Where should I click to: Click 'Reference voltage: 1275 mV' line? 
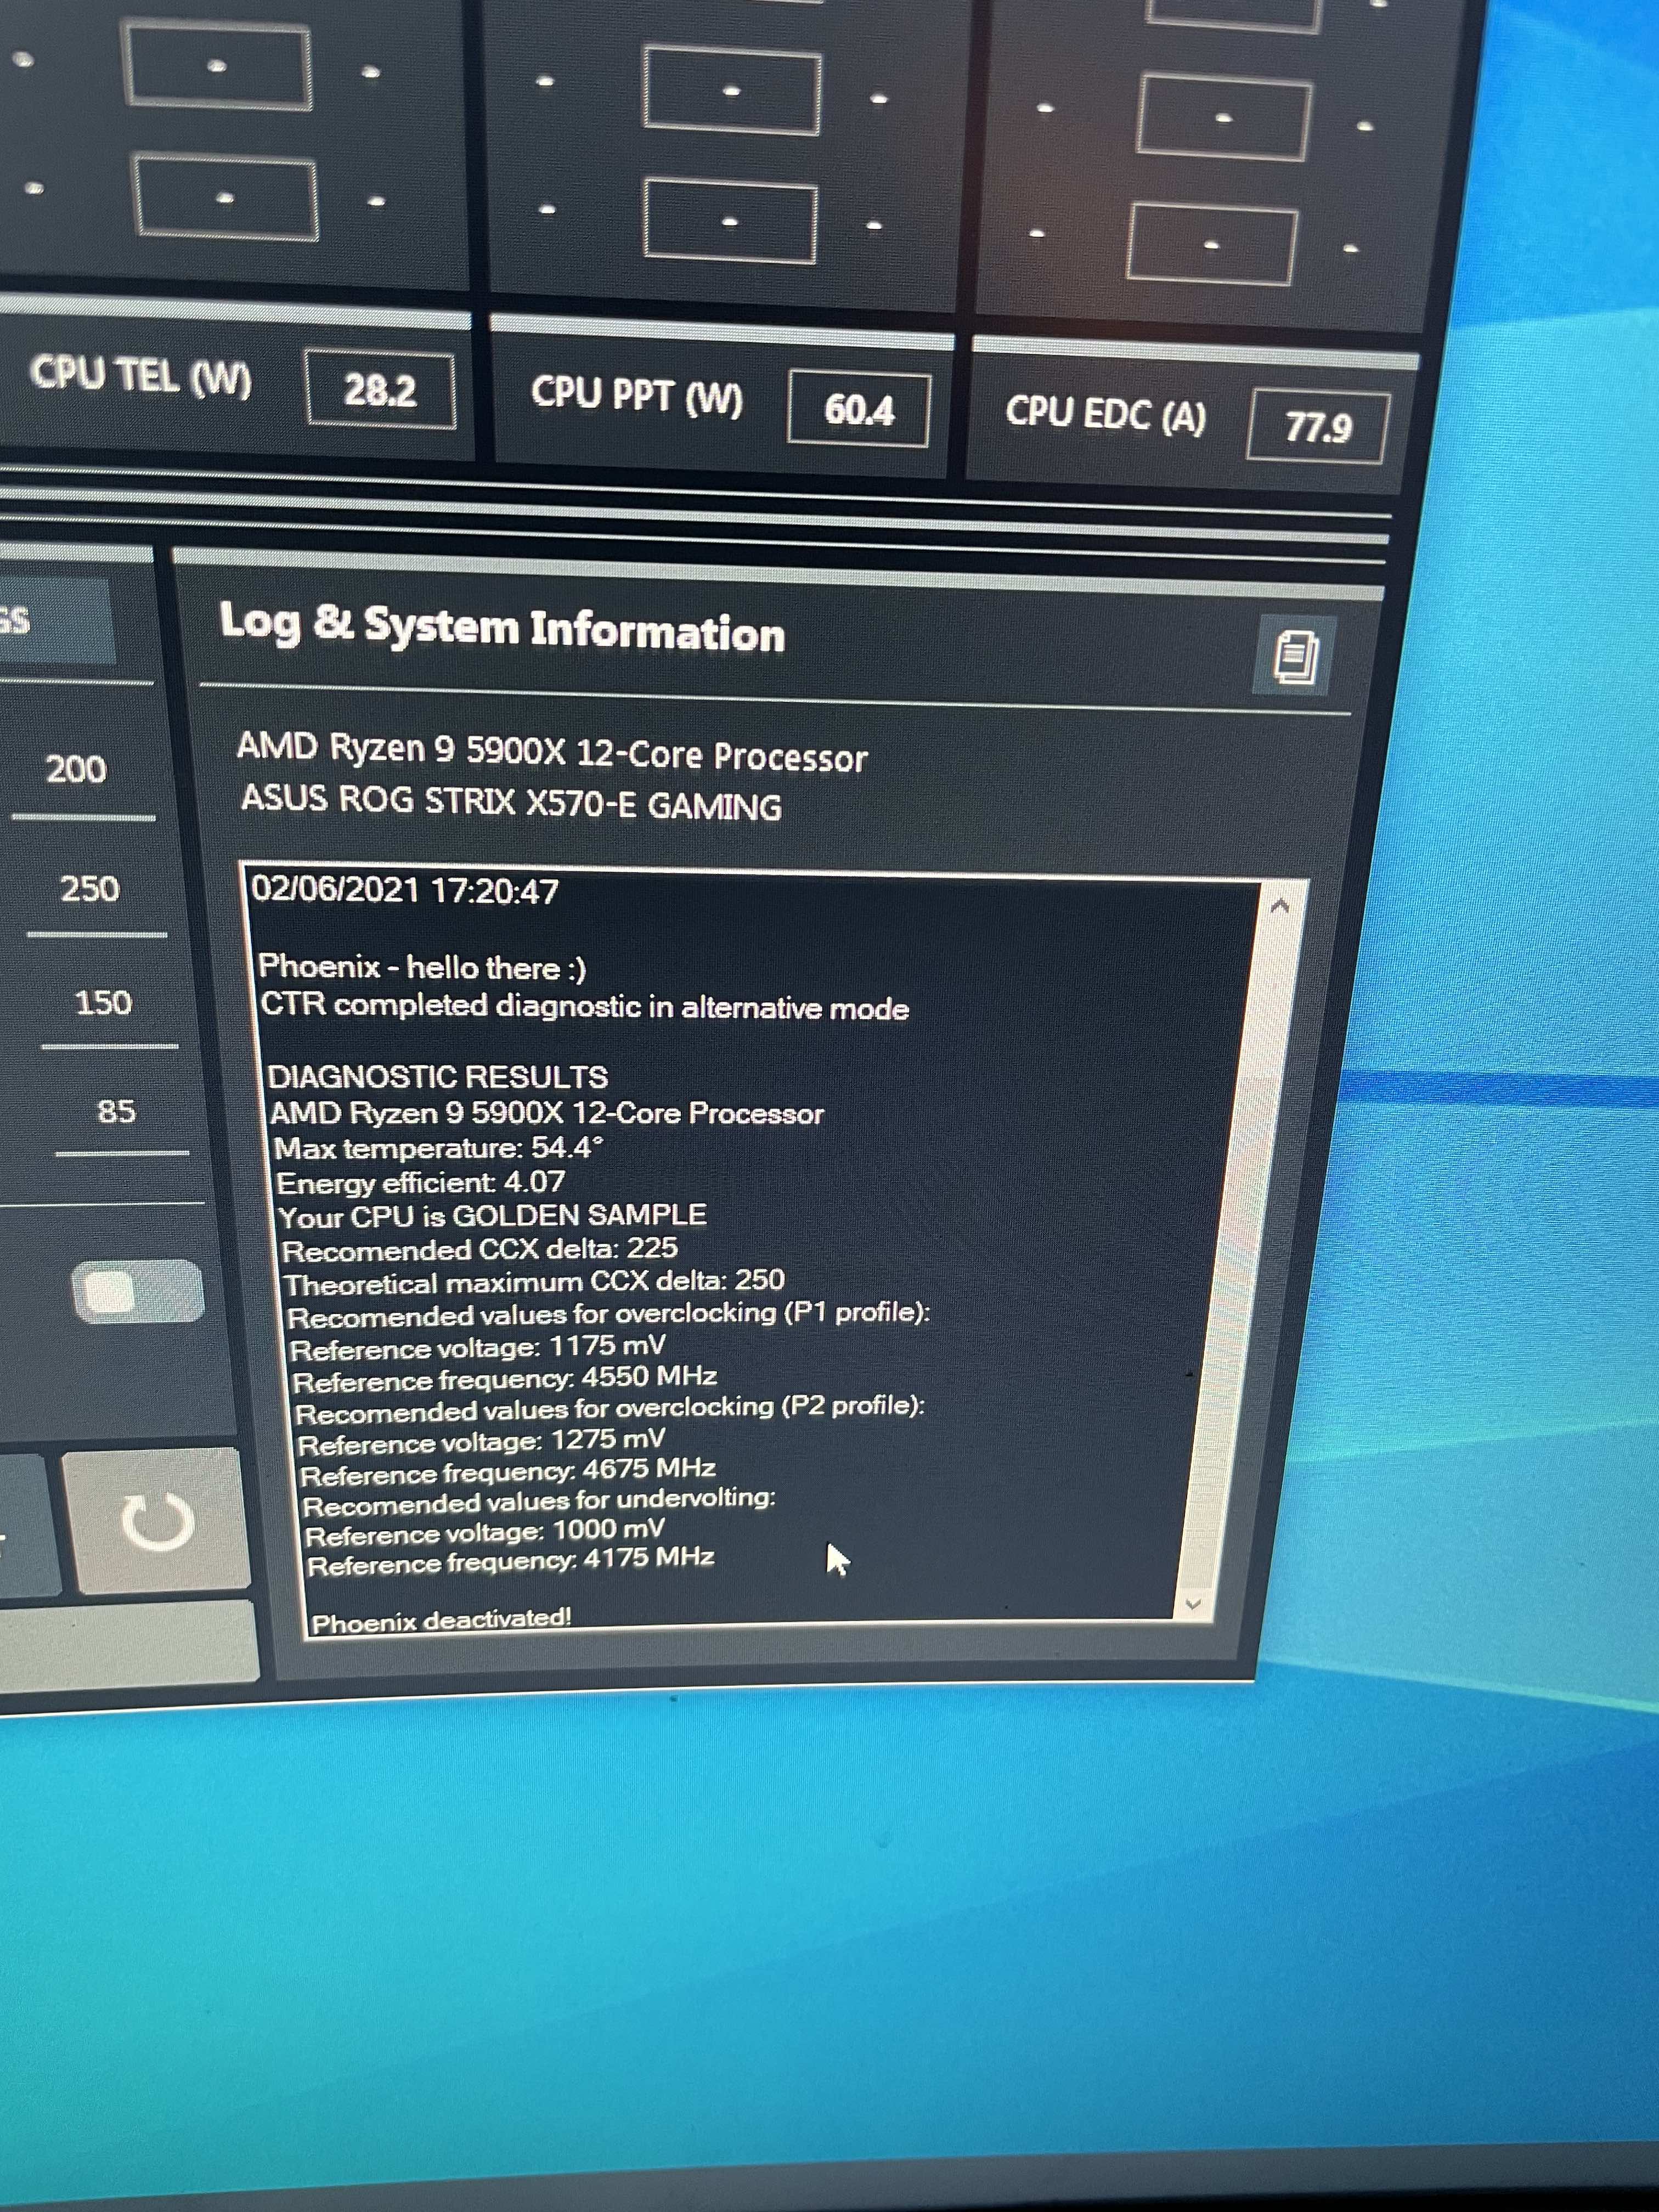pyautogui.click(x=482, y=1441)
